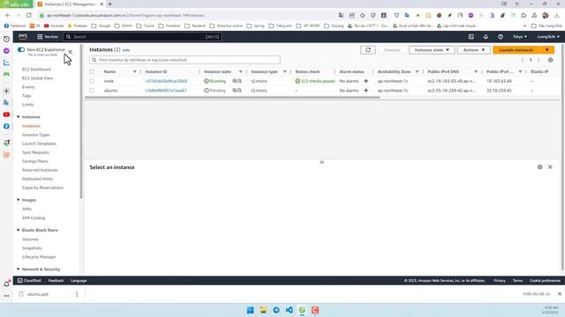Screen dimensions: 565x317
Task: Reload the browser page
Action: point(29,15)
